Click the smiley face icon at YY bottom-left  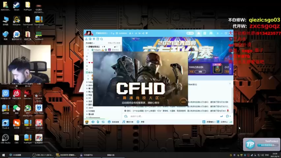87,122
